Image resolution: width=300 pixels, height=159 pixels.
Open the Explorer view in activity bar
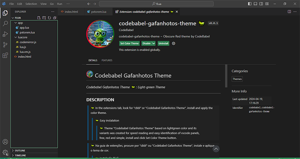point(5,13)
